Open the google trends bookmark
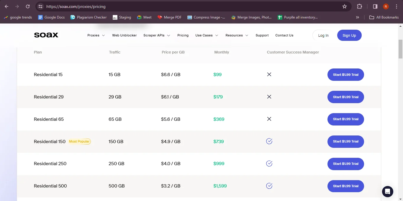Screen dimensions: 403x201 coord(18,17)
